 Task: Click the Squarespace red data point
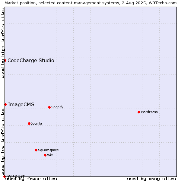click(x=36, y=150)
